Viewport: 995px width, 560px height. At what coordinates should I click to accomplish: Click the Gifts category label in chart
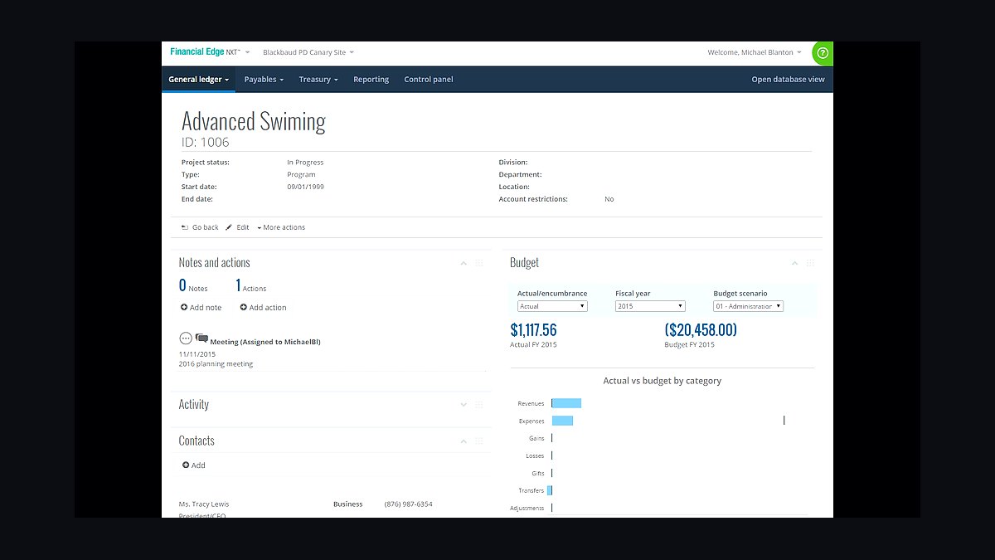click(x=538, y=473)
